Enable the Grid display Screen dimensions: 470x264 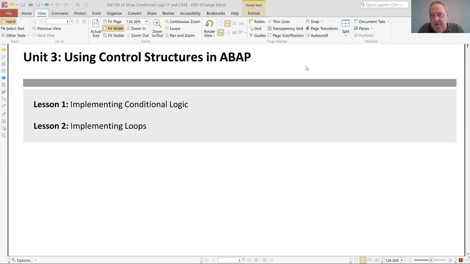[x=255, y=28]
